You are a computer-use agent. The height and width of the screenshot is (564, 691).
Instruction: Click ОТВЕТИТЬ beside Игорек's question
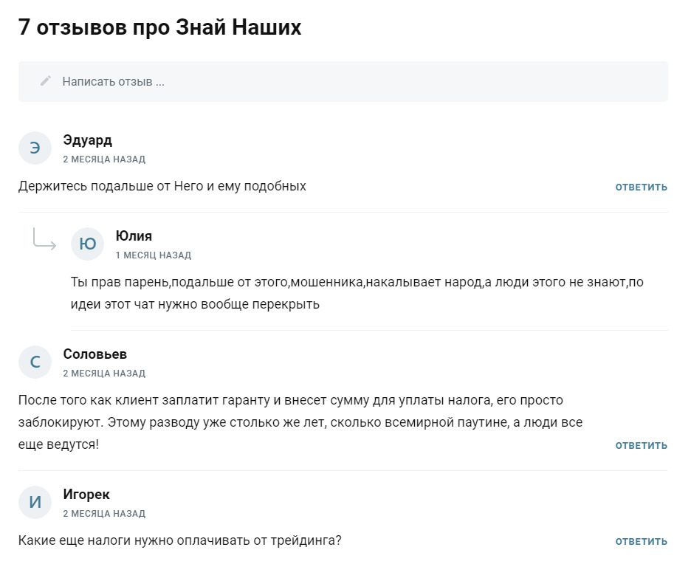639,540
